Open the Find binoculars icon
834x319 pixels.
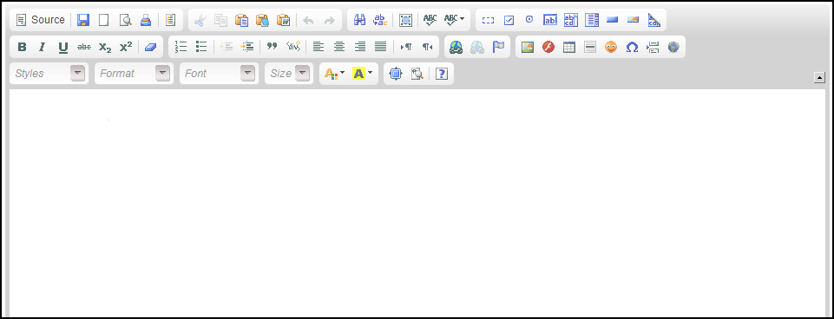click(x=359, y=20)
